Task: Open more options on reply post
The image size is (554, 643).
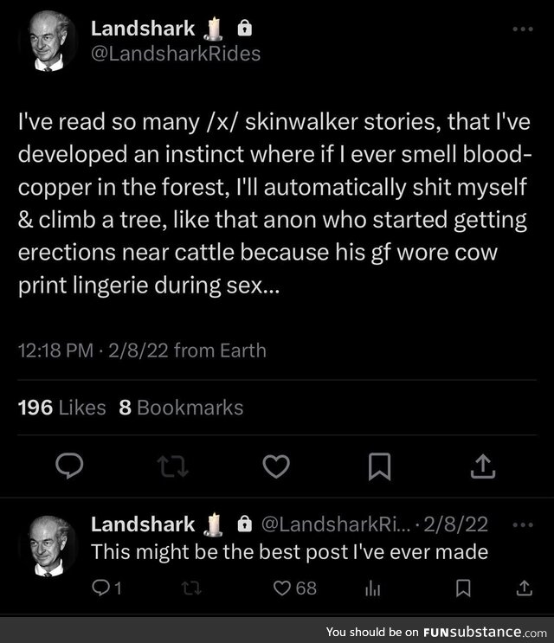Action: [x=523, y=524]
